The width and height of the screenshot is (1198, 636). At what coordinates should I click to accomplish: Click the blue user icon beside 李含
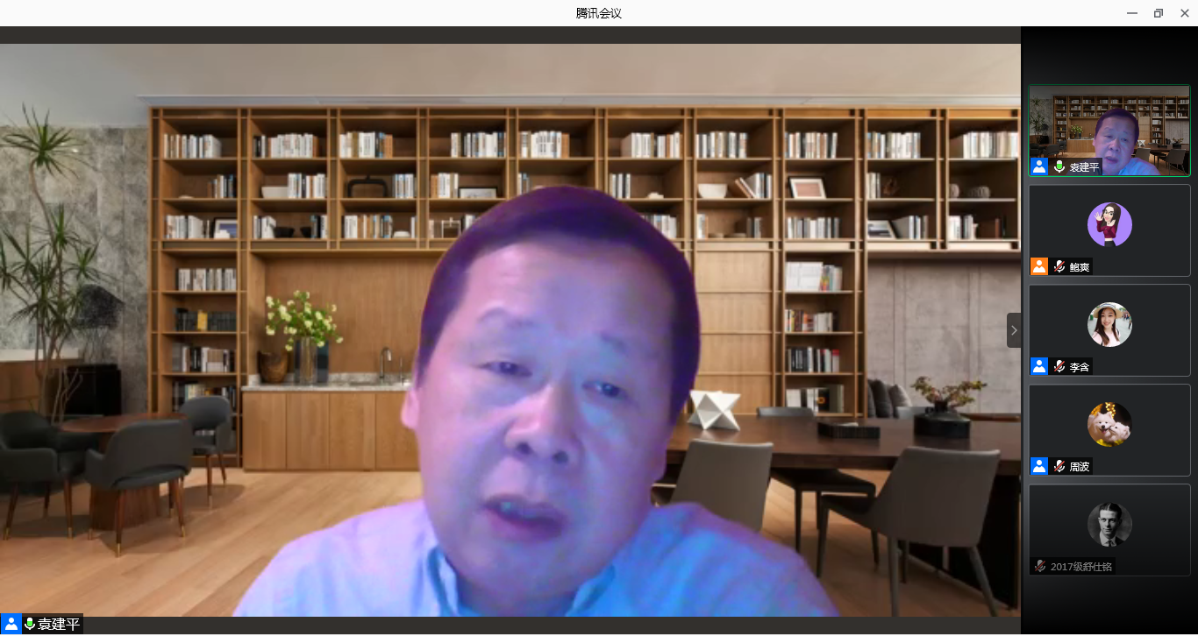tap(1039, 366)
